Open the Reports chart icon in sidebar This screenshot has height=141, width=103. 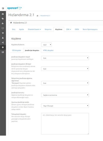point(3,52)
